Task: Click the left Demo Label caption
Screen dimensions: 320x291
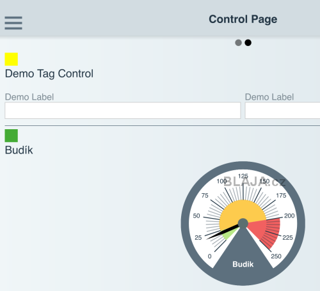Action: pyautogui.click(x=29, y=97)
